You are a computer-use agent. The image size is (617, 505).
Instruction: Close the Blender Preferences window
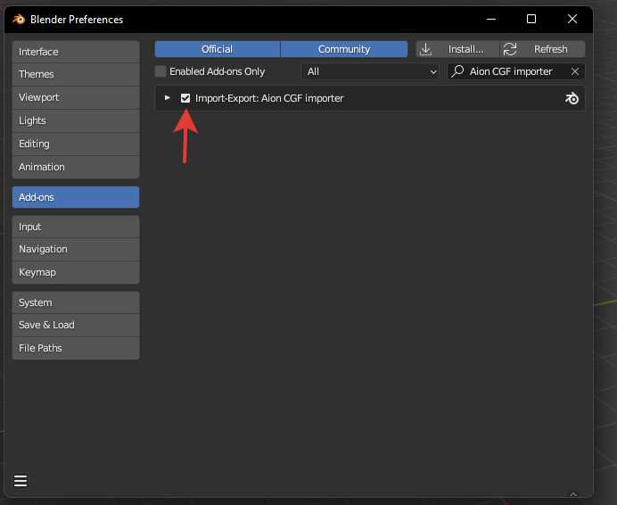point(572,19)
